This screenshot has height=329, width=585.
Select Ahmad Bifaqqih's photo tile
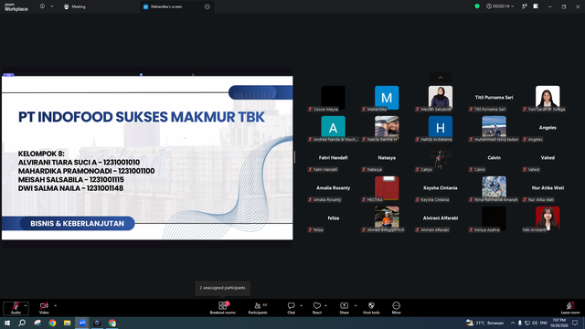coord(387,219)
